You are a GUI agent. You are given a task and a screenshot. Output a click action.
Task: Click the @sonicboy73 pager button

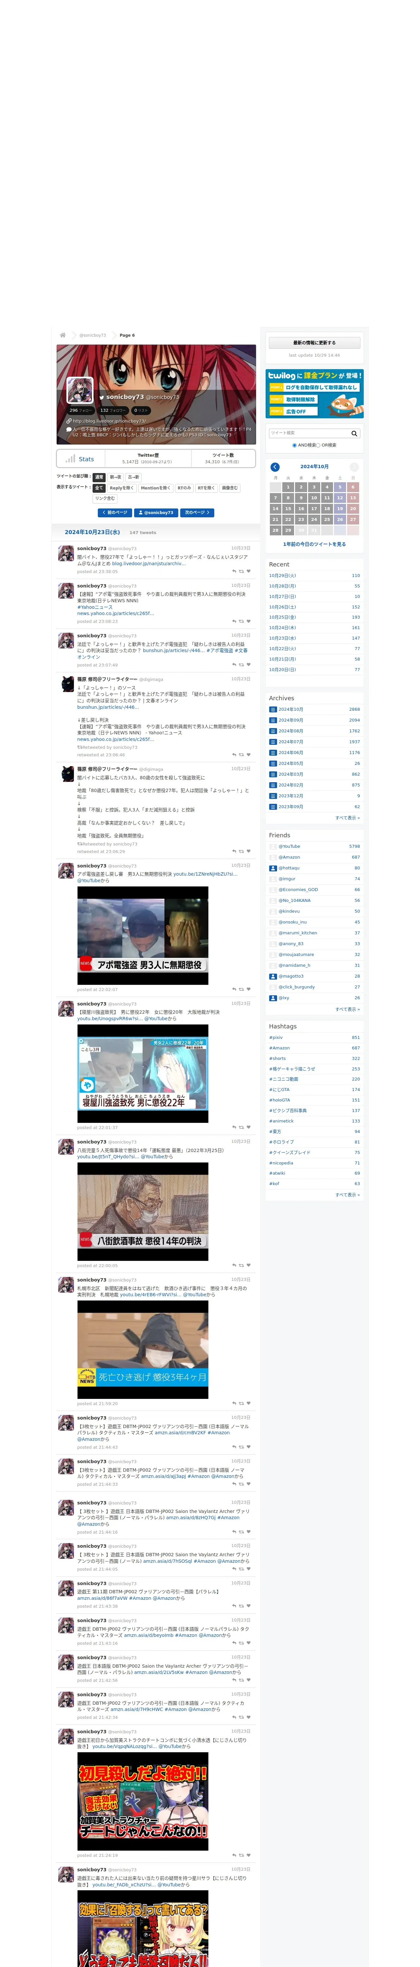[156, 513]
